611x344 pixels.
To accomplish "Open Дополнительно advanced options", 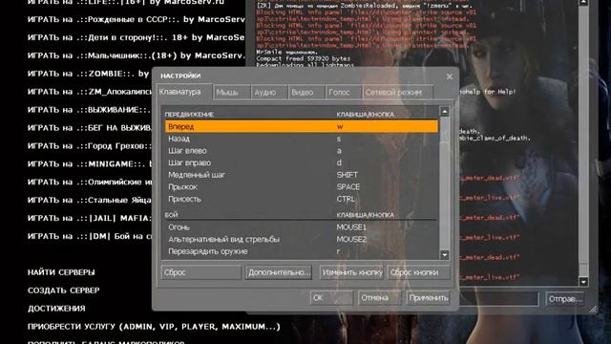I will (x=279, y=272).
